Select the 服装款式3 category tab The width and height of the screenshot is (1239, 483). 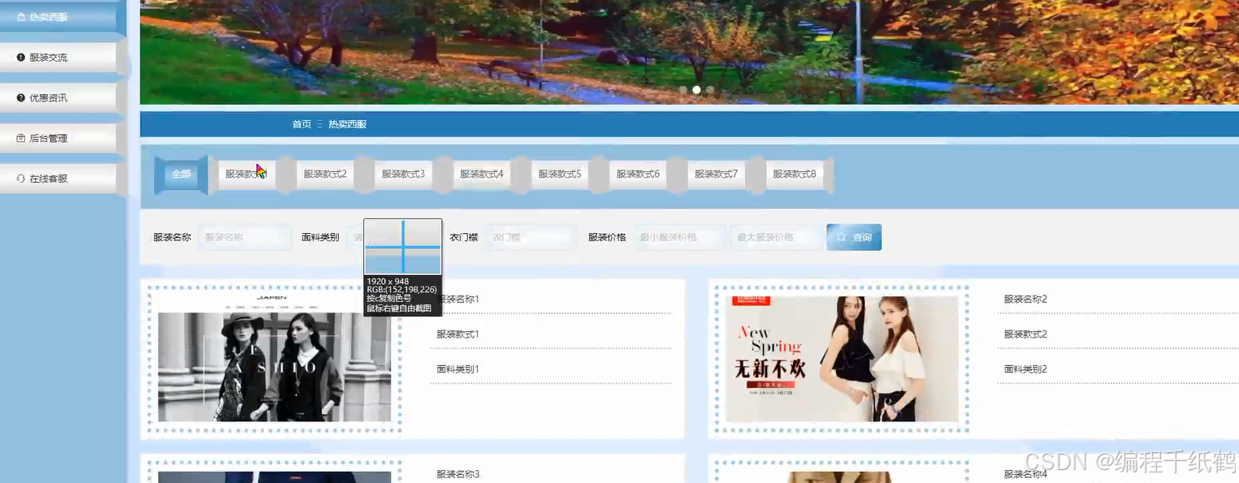tap(403, 174)
